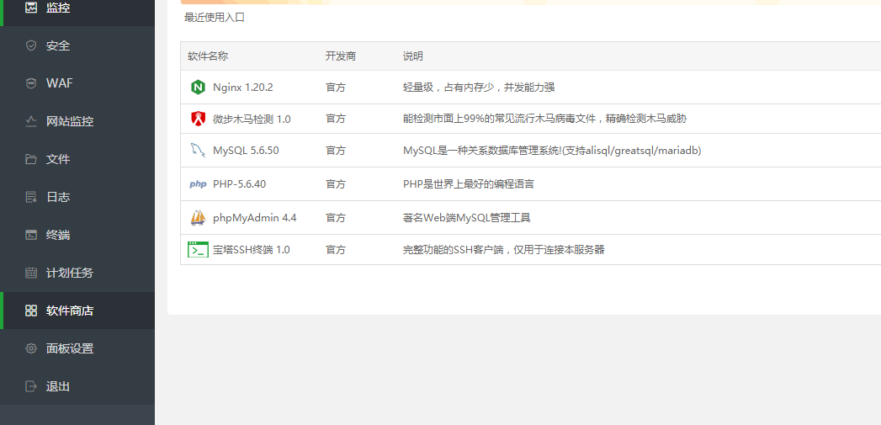The width and height of the screenshot is (881, 425).
Task: Open Nginx 1.20.2 software link
Action: tap(242, 88)
